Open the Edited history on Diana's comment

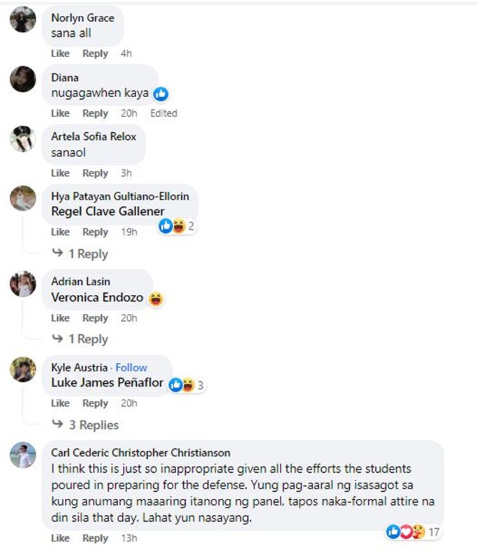164,113
